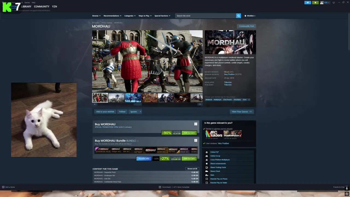Click the Big Picture mode monitor icon

pos(334,2)
